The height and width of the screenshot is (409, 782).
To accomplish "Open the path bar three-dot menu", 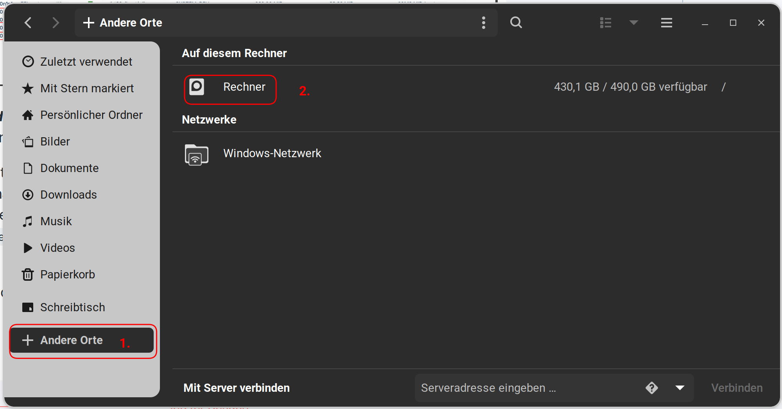I will tap(484, 23).
